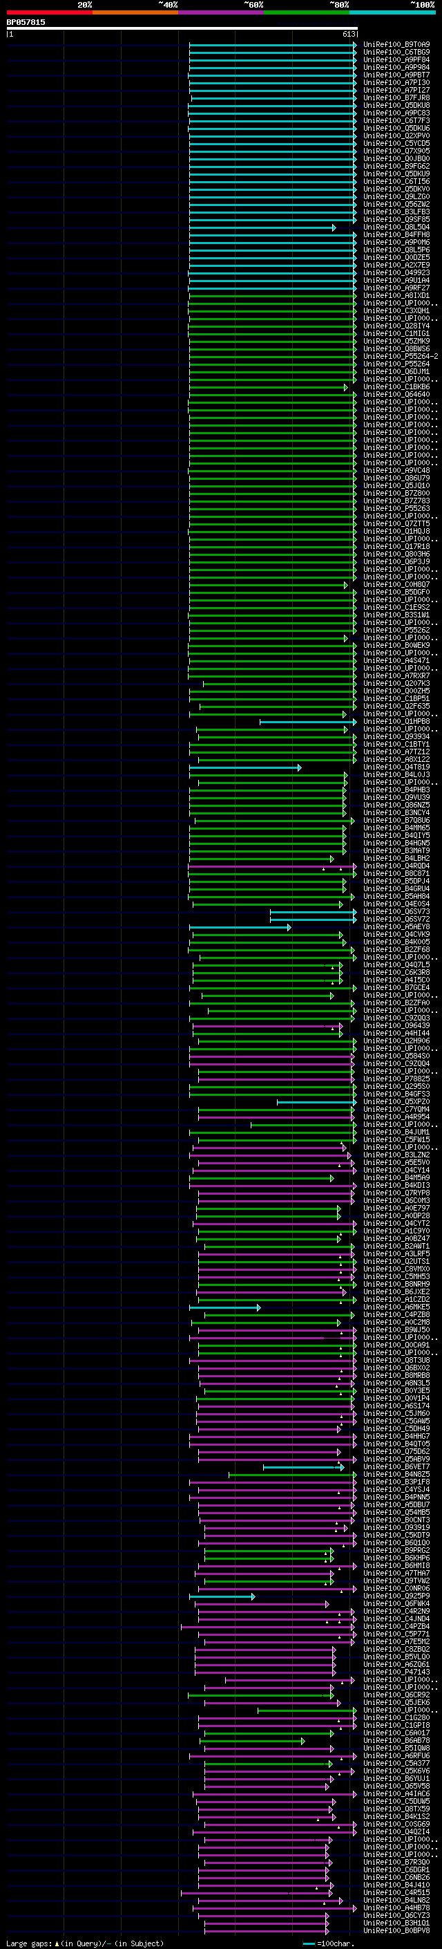Click hit label UniRef100_C0SG69
Viewport: 442px width, 1949px height.
(396, 1824)
